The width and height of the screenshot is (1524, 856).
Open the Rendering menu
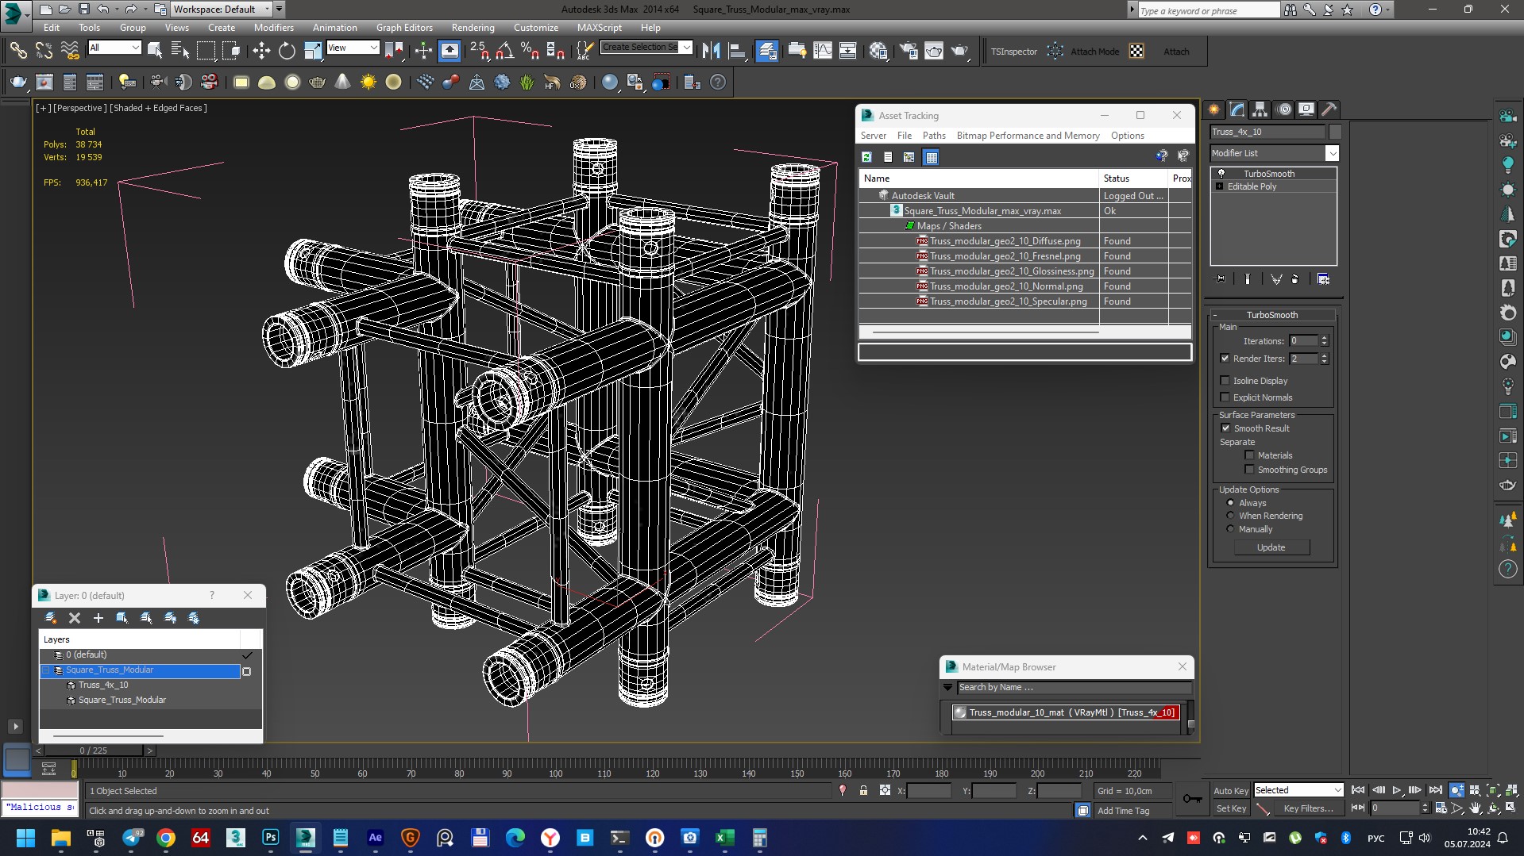tap(473, 27)
